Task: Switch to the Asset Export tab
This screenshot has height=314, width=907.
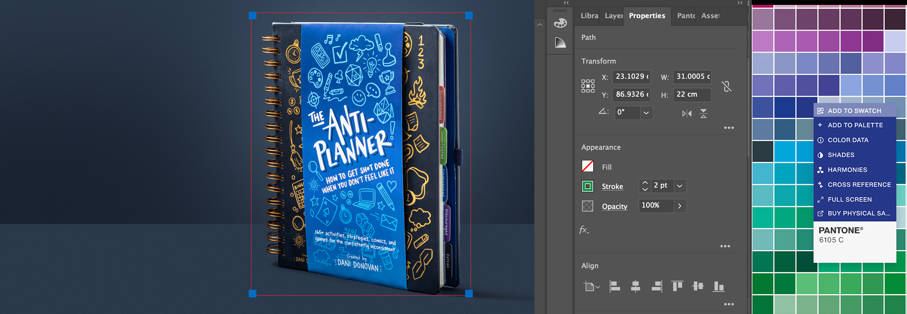Action: coord(710,16)
